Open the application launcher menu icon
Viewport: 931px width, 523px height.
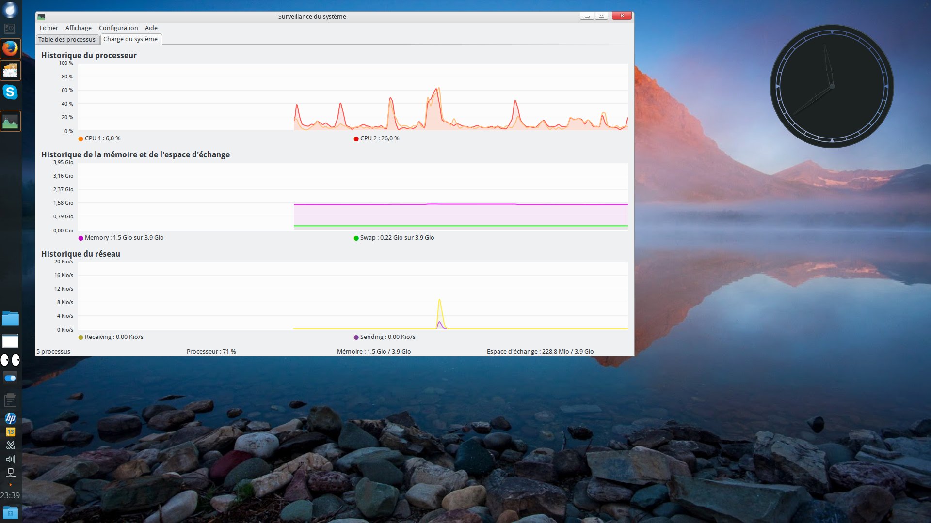(x=10, y=10)
